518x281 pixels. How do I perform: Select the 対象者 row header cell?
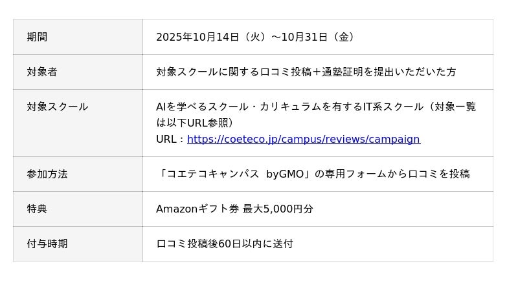(42, 72)
